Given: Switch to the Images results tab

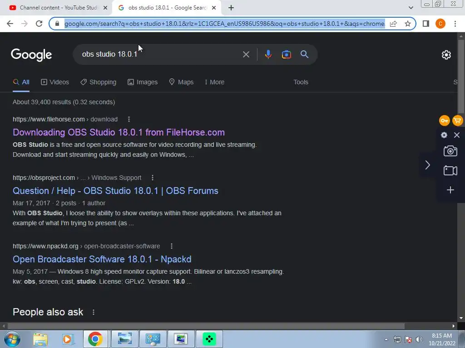Looking at the screenshot, I should 143,82.
